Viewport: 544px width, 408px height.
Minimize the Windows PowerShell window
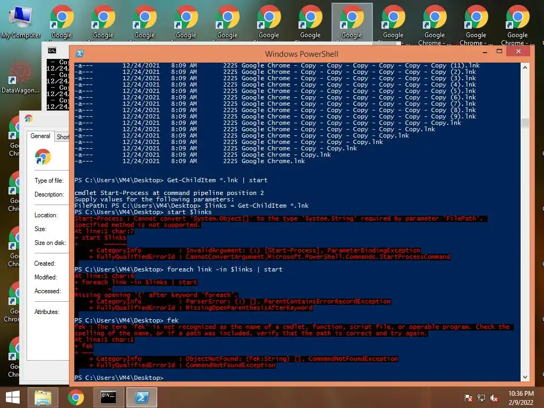[485, 52]
